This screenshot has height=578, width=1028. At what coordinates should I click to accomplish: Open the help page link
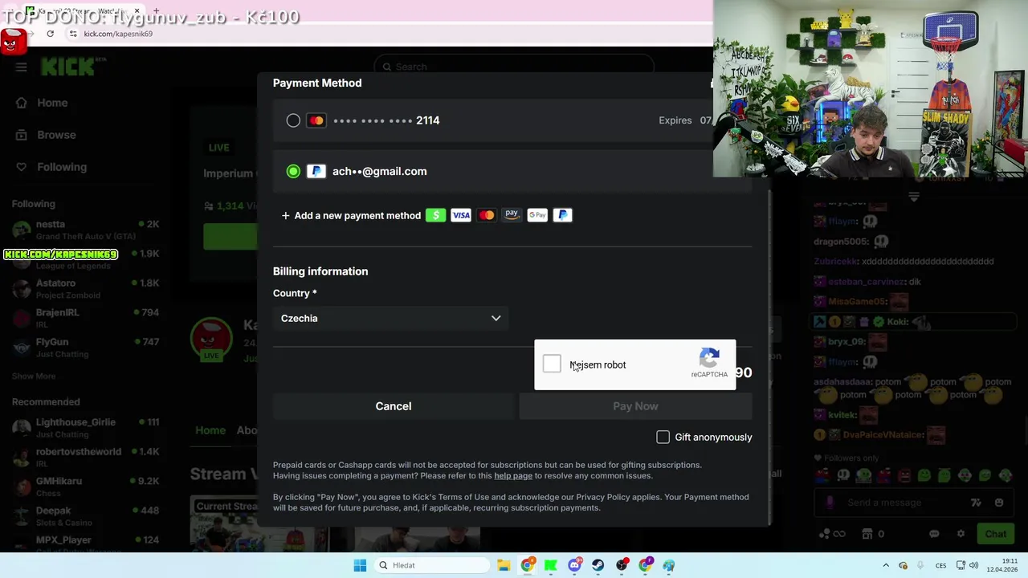513,475
